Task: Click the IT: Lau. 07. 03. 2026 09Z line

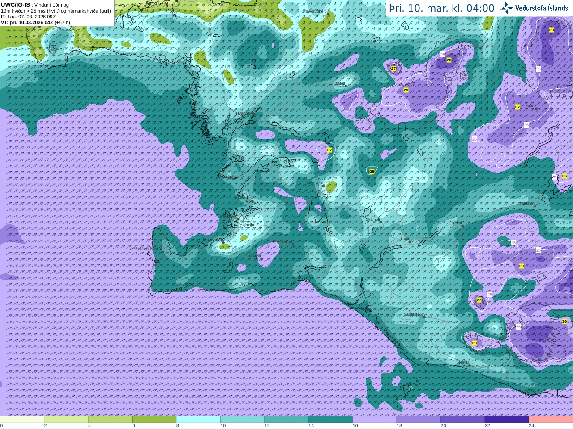Action: pos(28,17)
